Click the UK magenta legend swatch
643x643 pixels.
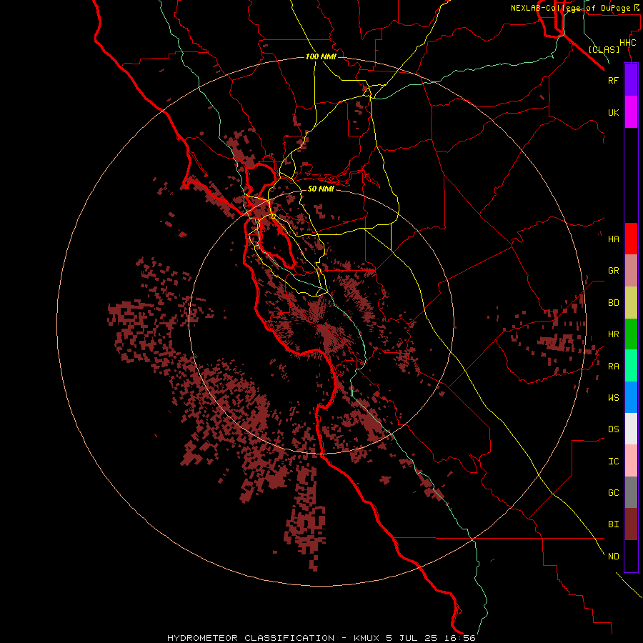631,112
